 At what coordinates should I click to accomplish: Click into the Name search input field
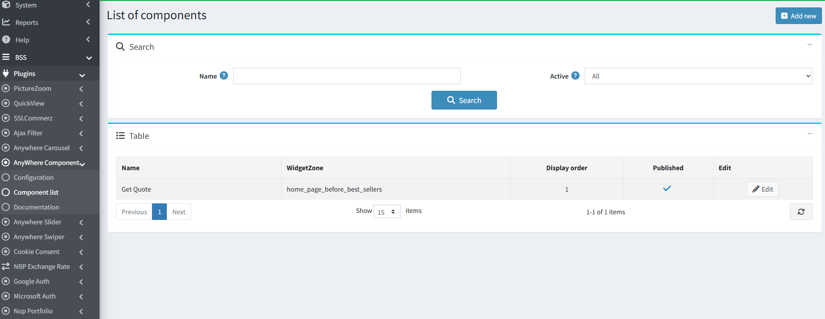[347, 76]
